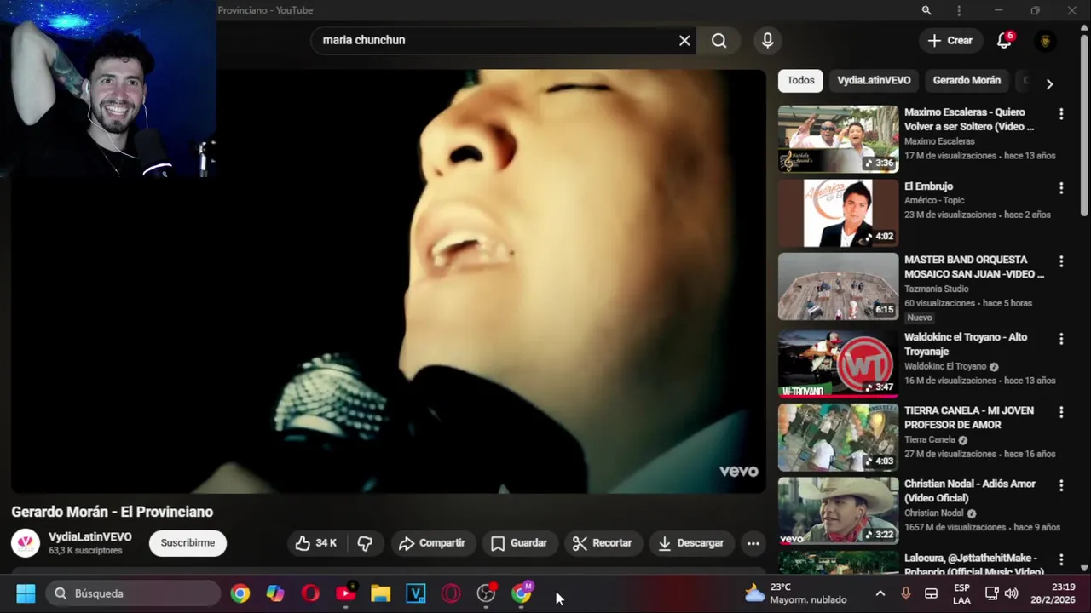Click the magnifier search button
Screen dimensions: 1091x613
click(719, 40)
